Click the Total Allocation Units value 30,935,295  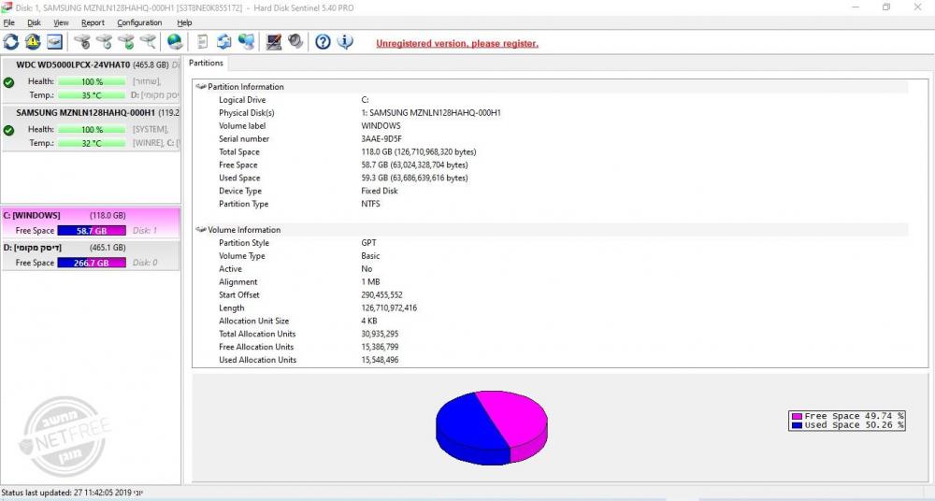[x=380, y=334]
